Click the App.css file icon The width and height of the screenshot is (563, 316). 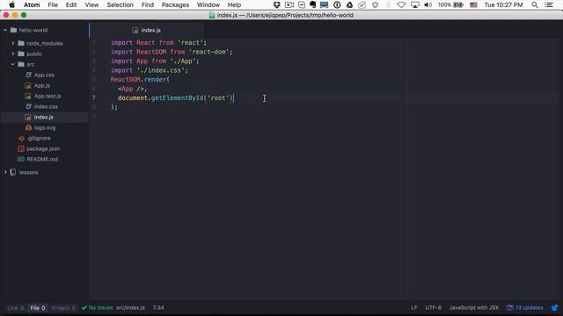pyautogui.click(x=28, y=75)
